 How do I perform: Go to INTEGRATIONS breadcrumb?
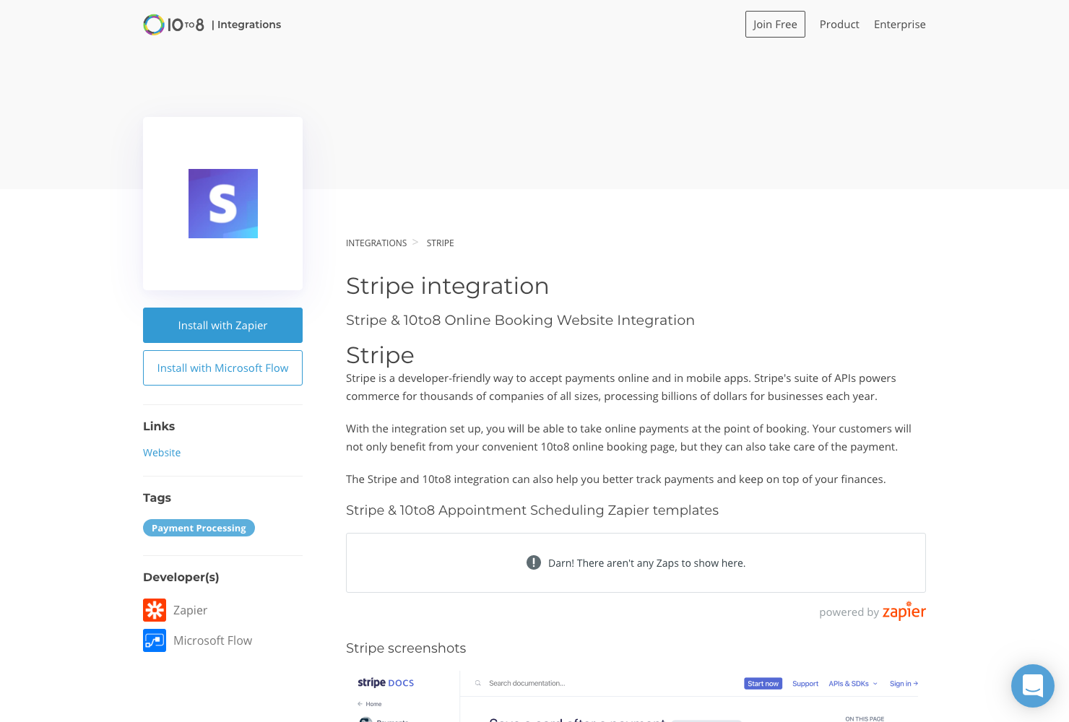click(376, 243)
